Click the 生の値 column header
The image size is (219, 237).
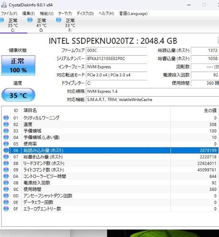click(195, 111)
